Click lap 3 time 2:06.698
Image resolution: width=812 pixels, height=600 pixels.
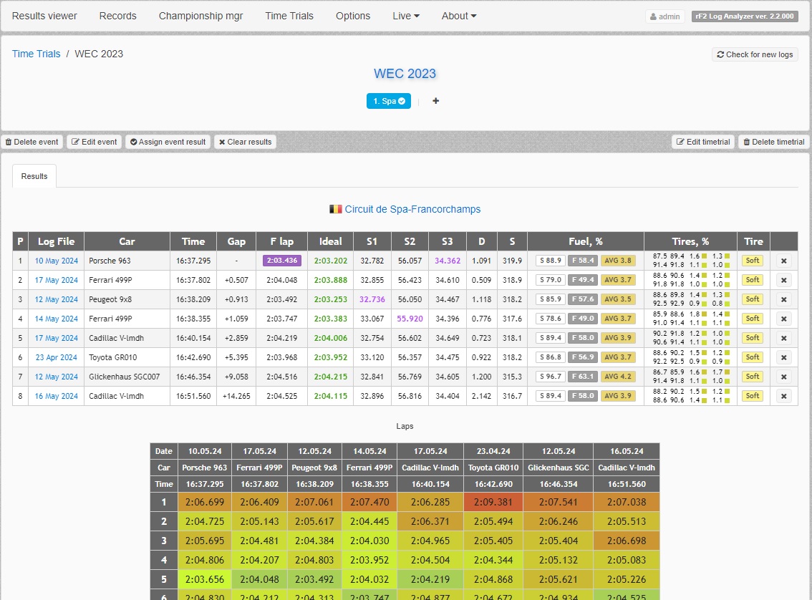[x=626, y=541]
